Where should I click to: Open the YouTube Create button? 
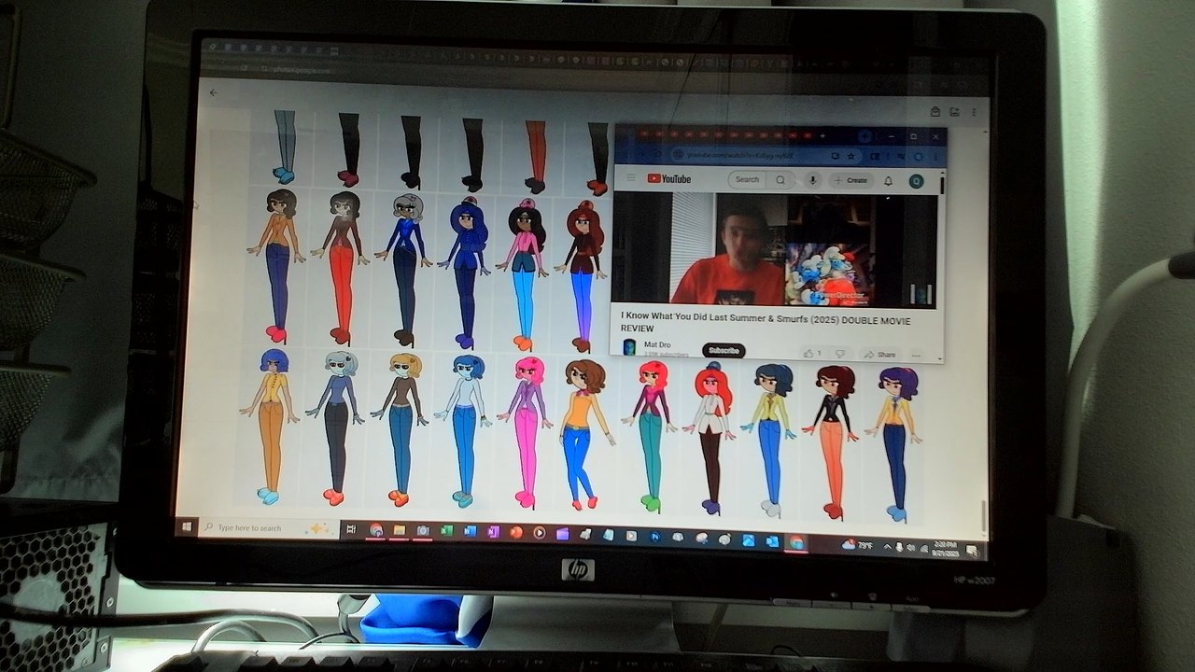pyautogui.click(x=851, y=180)
